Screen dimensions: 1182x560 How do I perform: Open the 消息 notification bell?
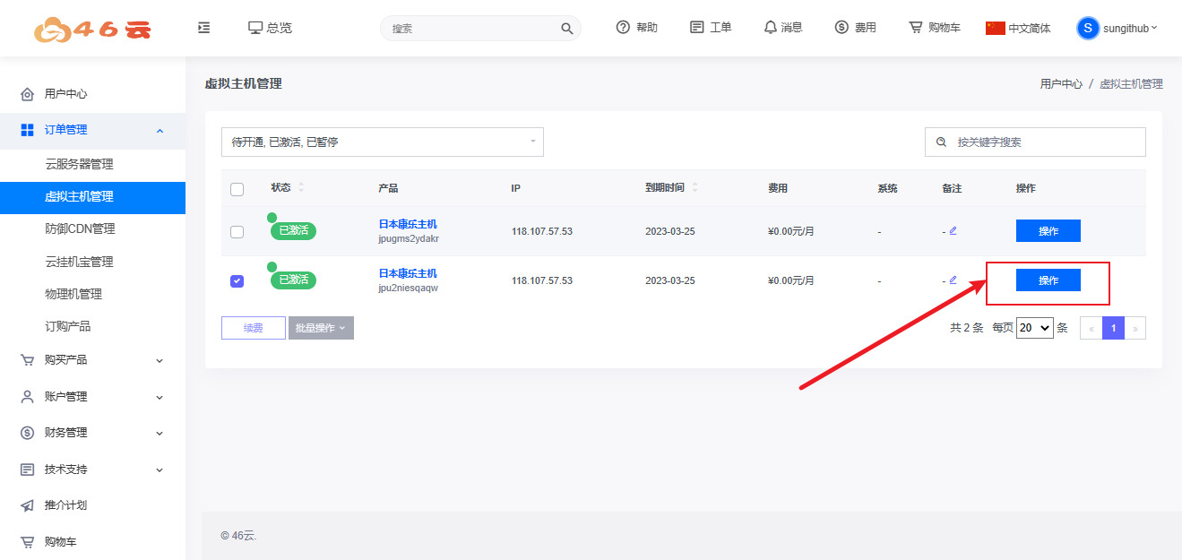coord(771,28)
